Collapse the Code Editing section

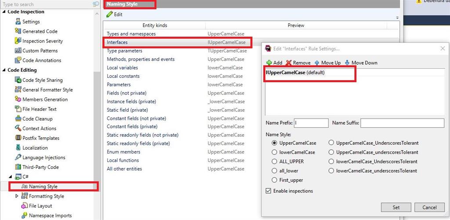(4, 70)
